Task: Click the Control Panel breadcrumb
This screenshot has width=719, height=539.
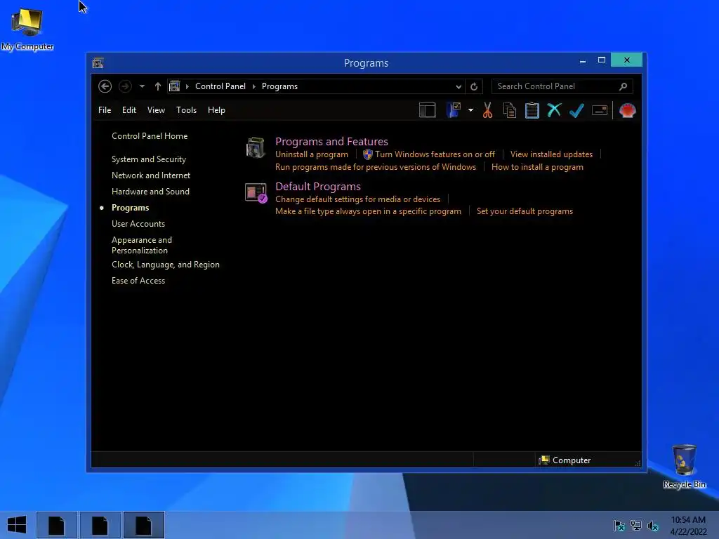Action: [x=220, y=86]
